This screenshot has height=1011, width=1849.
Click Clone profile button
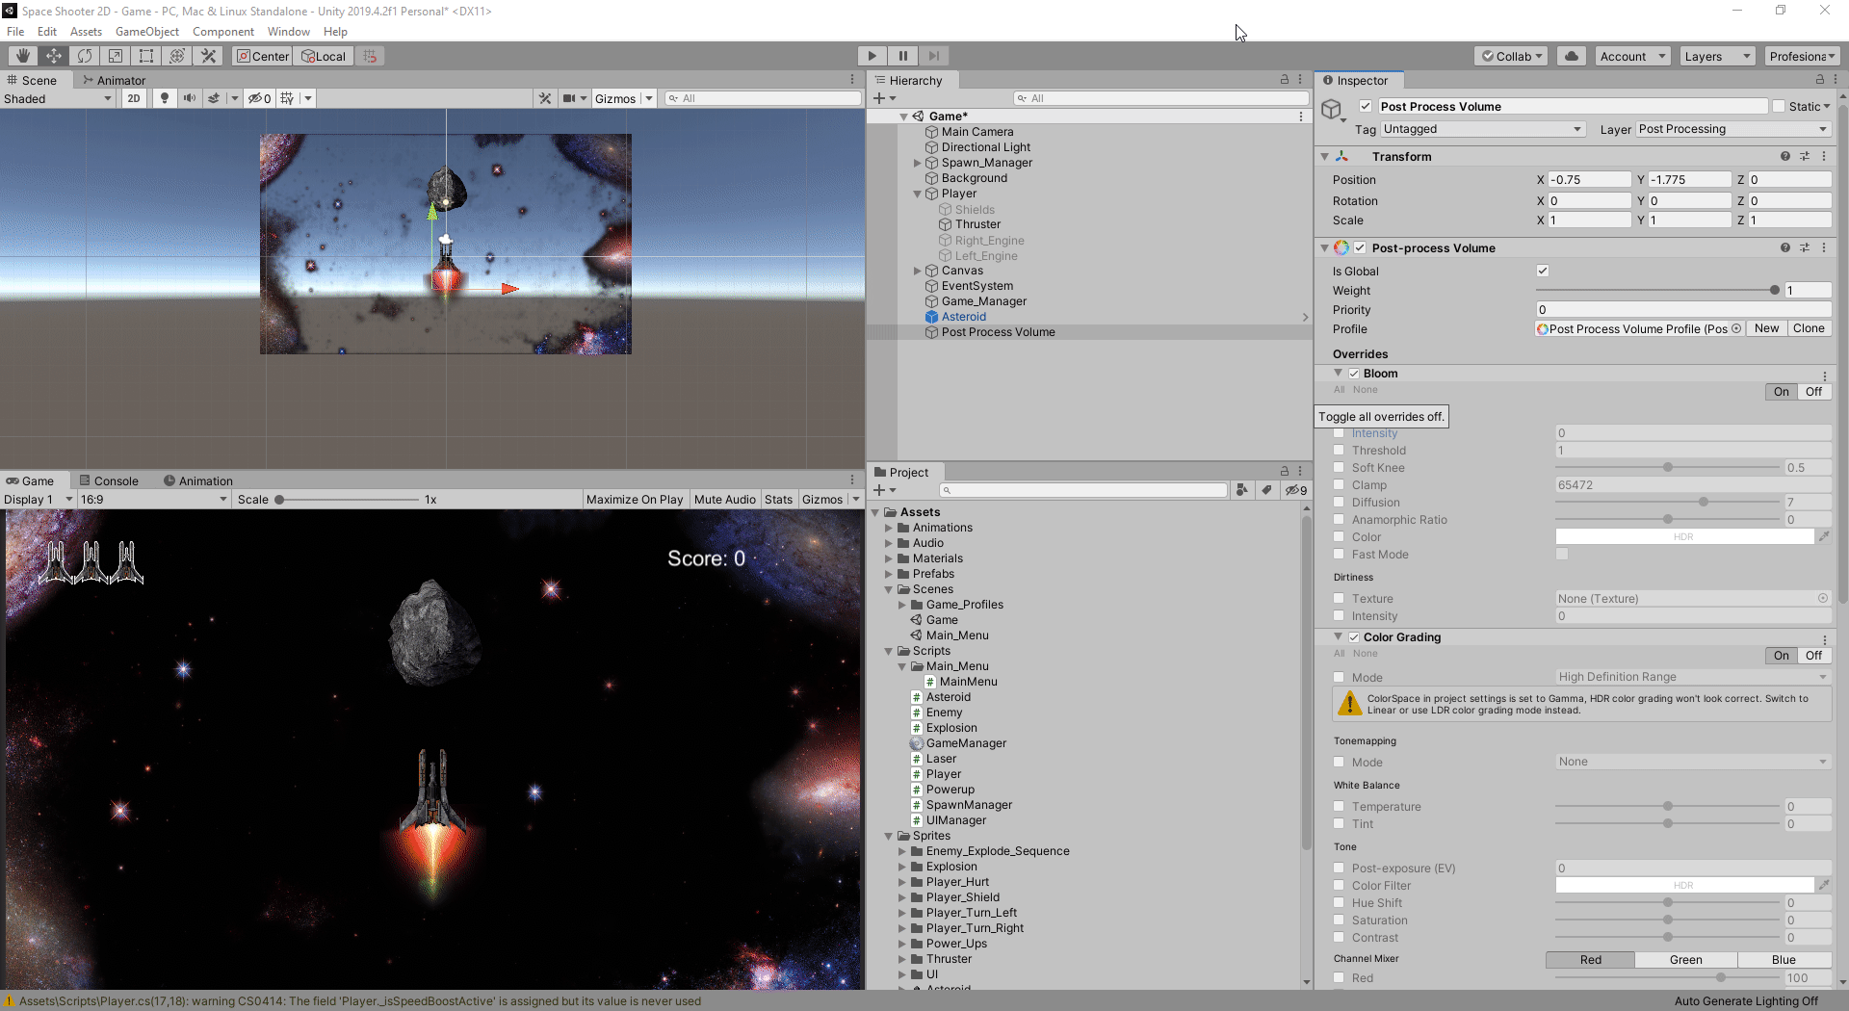click(1809, 328)
